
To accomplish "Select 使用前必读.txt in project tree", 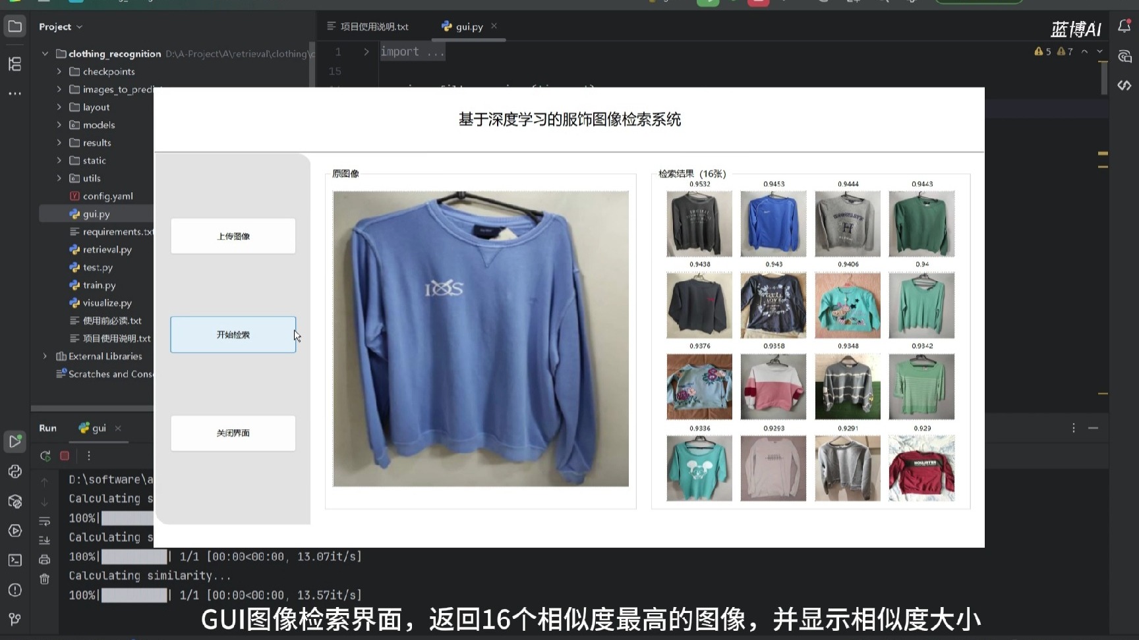I will [105, 321].
